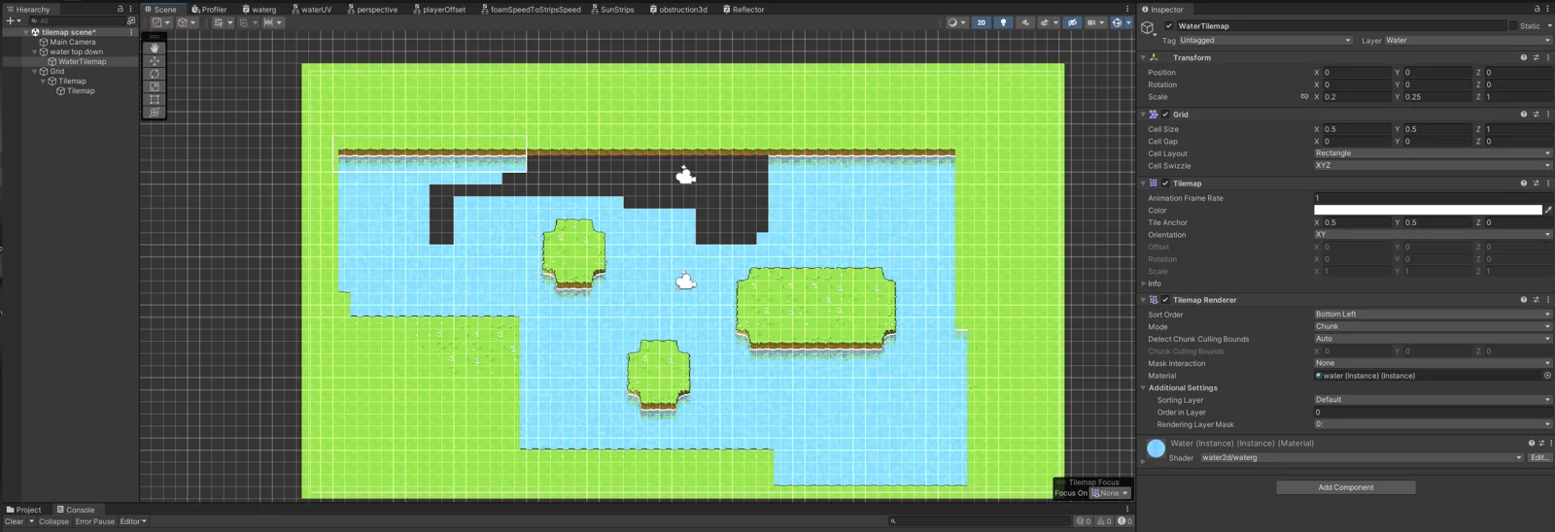Screen dimensions: 1555x532
Task: Select the Rotate tool in scene toolbar
Action: click(x=155, y=74)
